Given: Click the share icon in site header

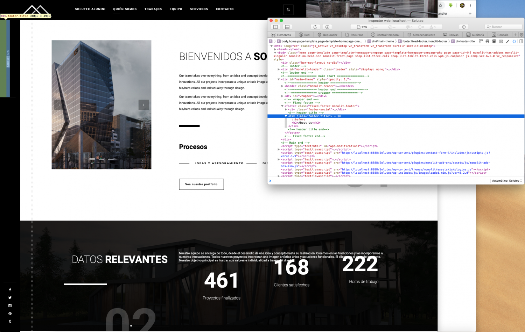Looking at the screenshot, I should 288,10.
